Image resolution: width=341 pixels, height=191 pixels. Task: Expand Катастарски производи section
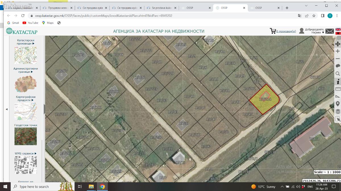(x=26, y=42)
